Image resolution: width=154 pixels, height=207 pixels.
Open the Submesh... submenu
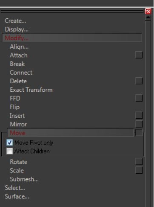pos(24,179)
